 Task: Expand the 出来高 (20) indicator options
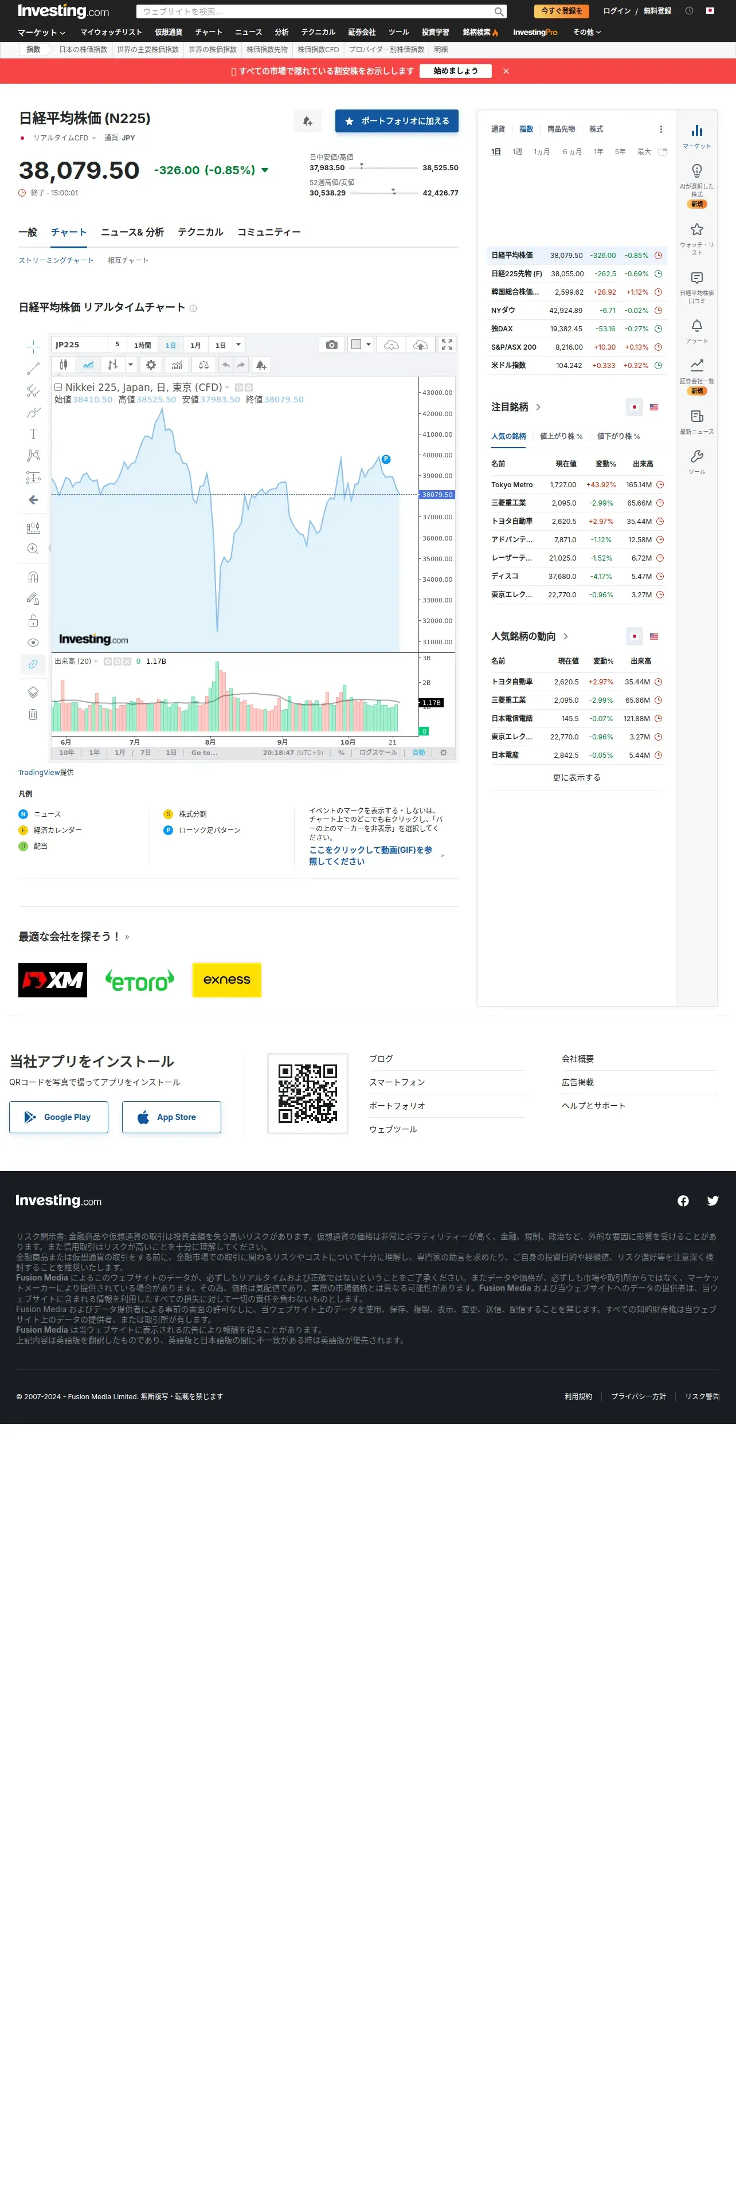[96, 661]
